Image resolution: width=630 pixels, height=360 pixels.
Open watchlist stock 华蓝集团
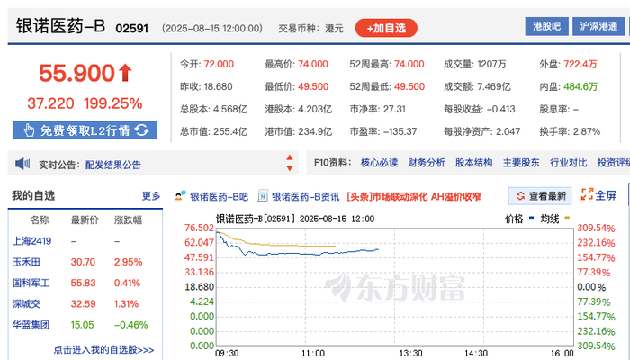31,325
